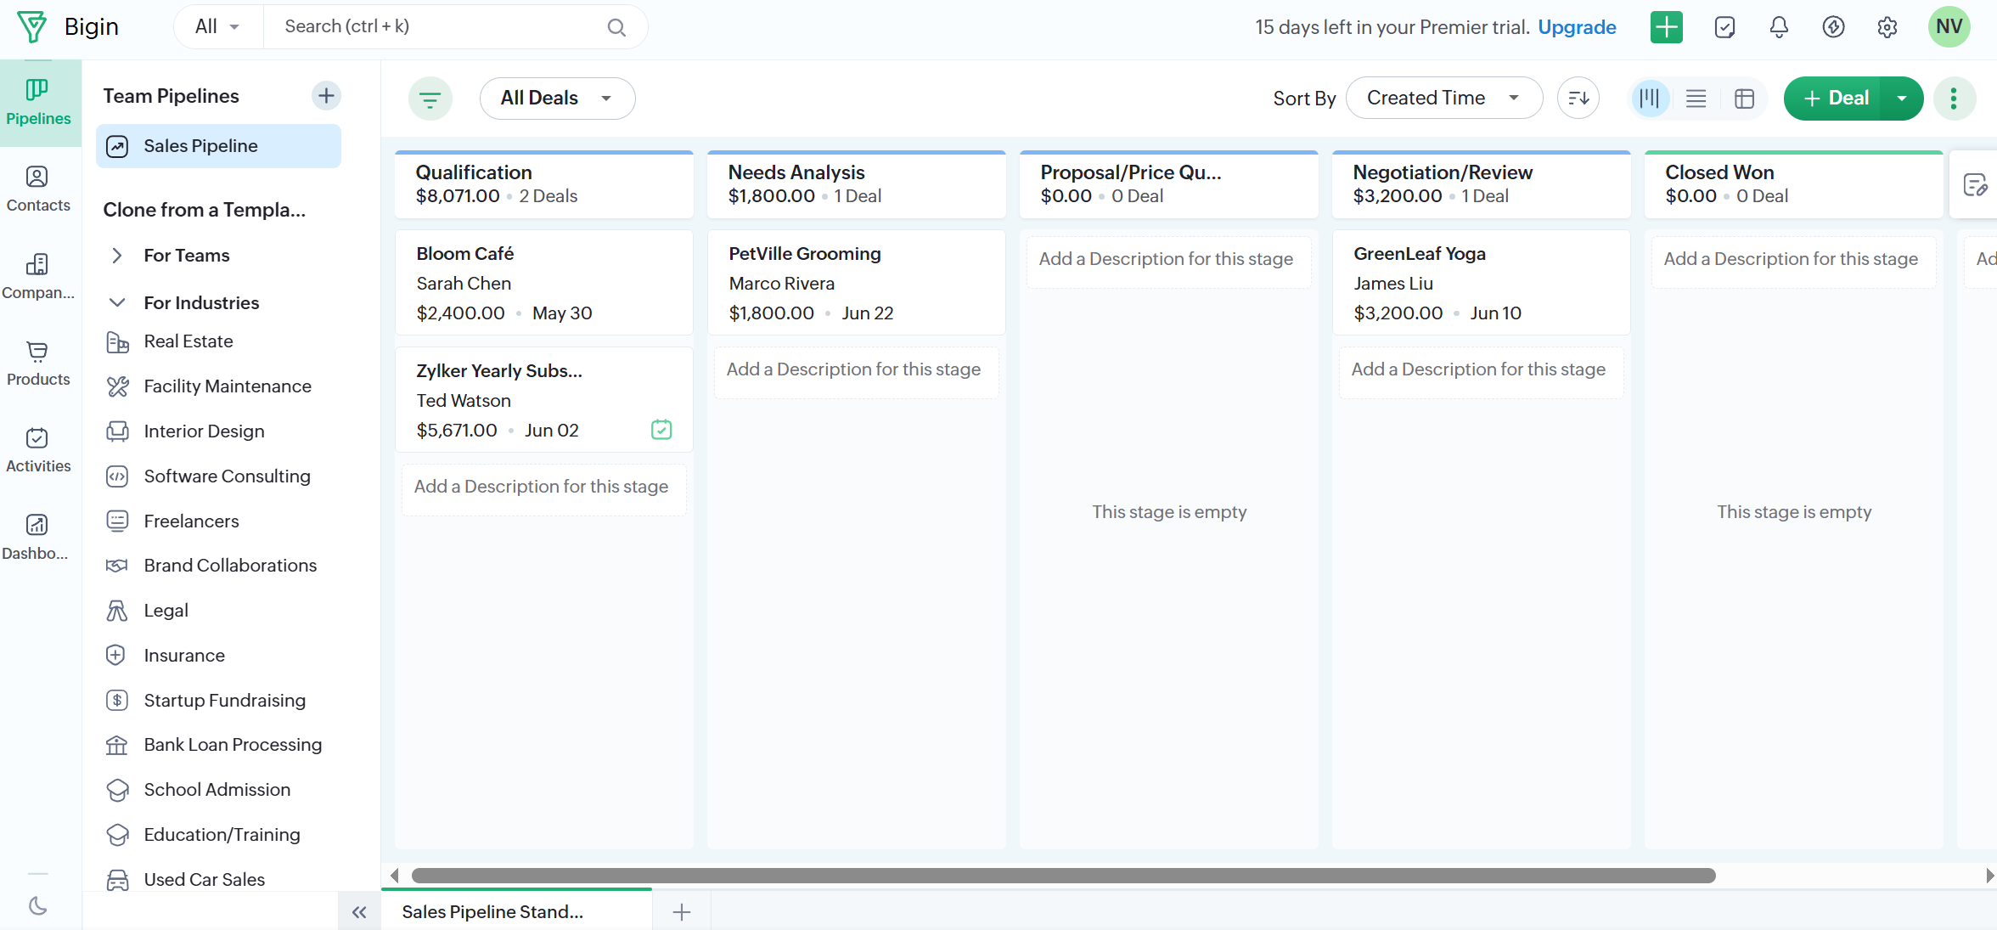1997x930 pixels.
Task: Open the Pipelines module in sidebar
Action: (x=39, y=103)
